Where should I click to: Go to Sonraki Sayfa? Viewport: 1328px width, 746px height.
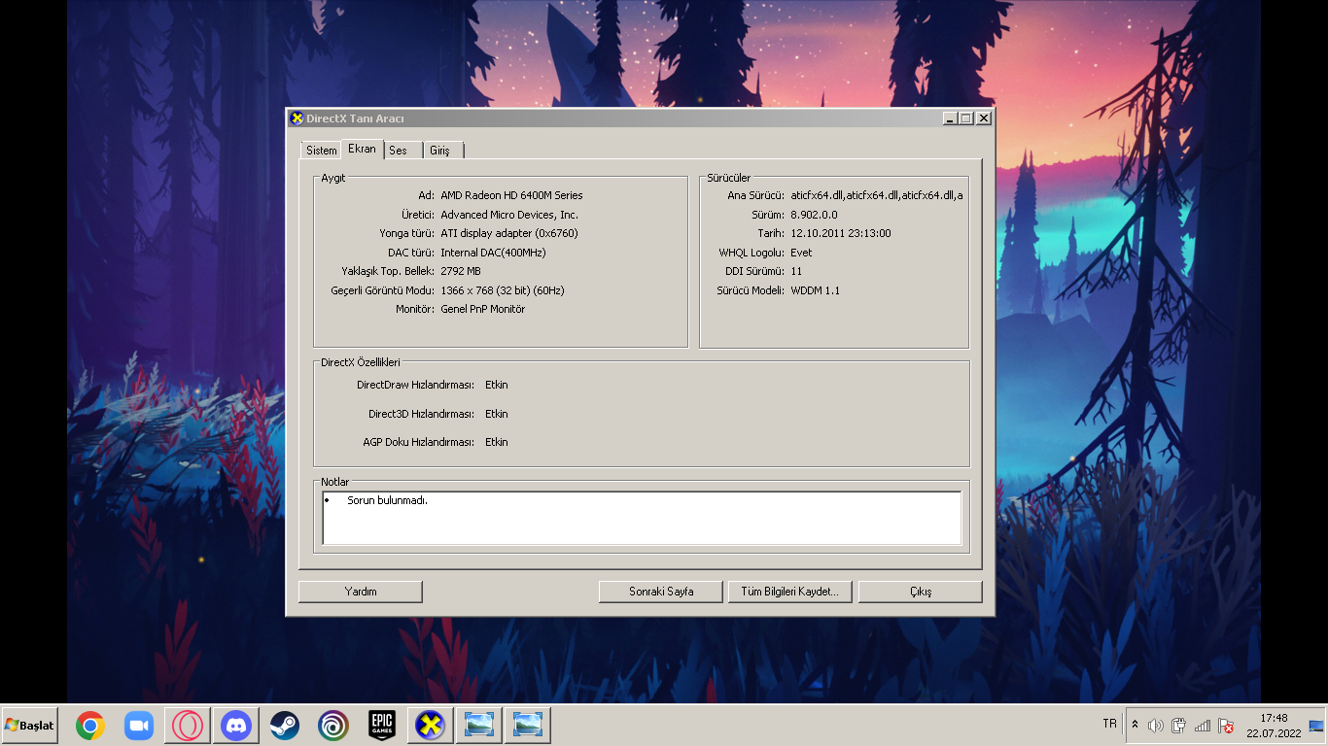[661, 592]
